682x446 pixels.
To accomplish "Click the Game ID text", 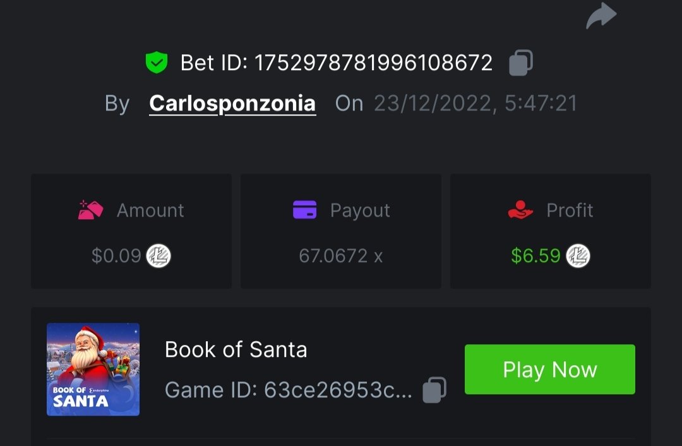I will tap(288, 390).
